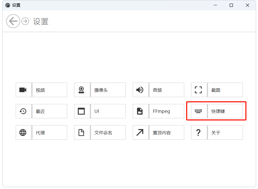
Task: Select the 快捷键 label
Action: 218,111
